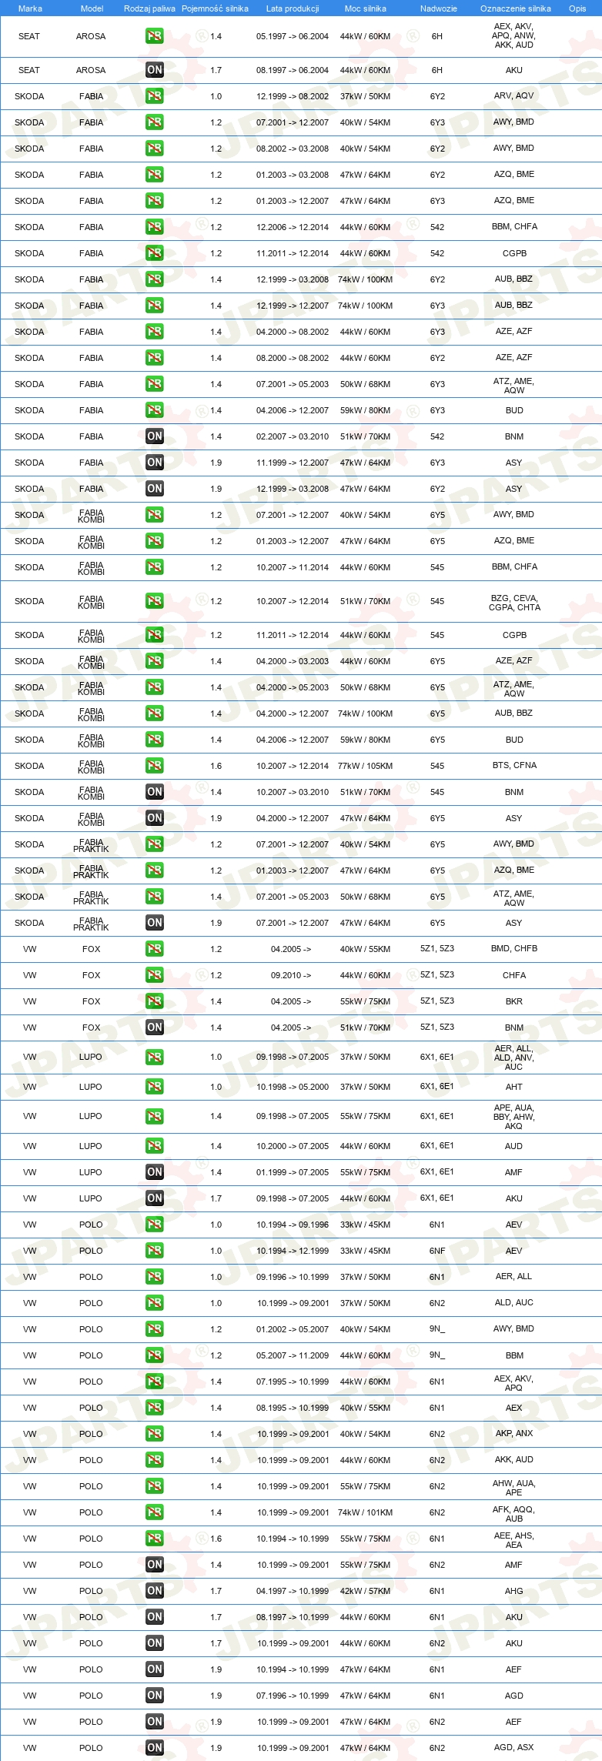
Task: Click the Rodzaj paliwa column header
Action: point(149,8)
